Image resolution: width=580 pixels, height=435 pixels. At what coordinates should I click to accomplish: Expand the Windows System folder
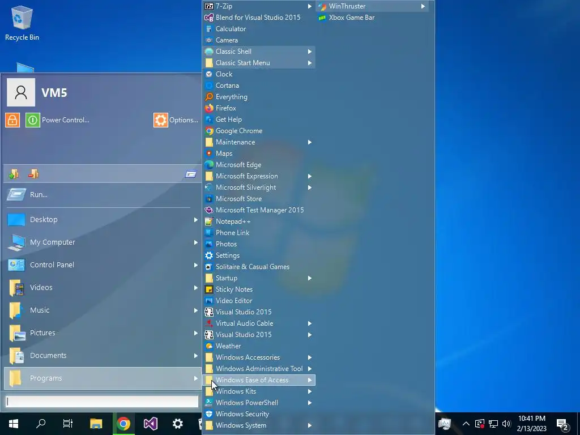258,425
